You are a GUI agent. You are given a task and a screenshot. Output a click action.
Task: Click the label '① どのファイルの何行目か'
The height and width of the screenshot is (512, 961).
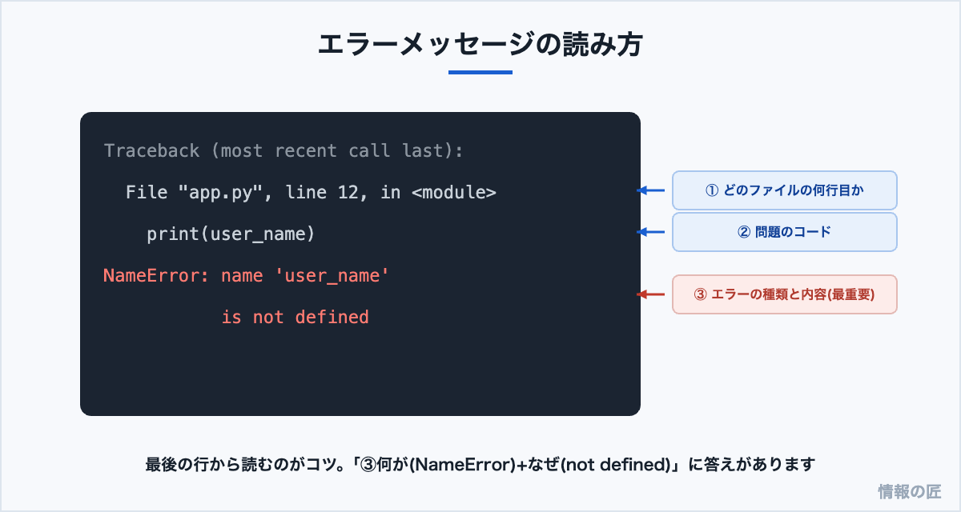(x=784, y=190)
